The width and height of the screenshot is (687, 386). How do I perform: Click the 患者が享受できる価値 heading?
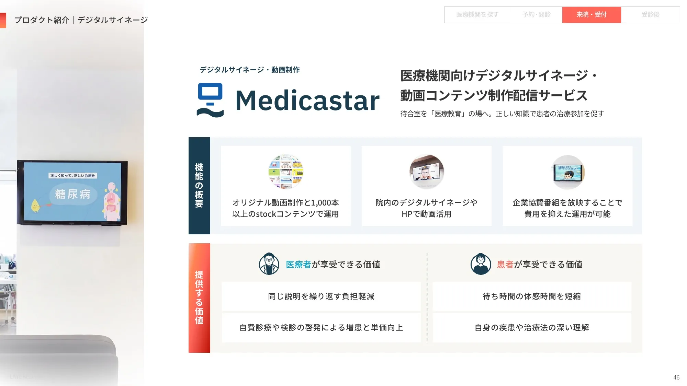(540, 264)
